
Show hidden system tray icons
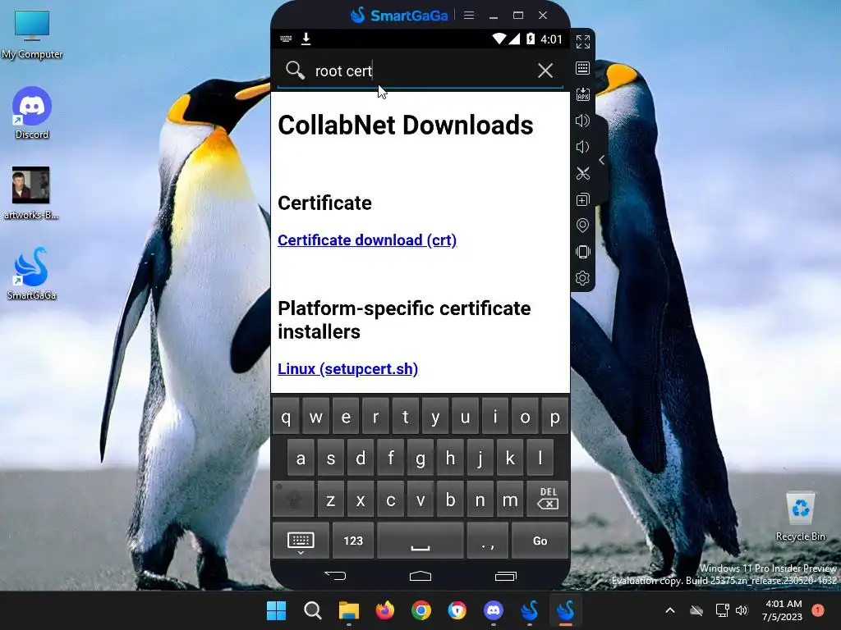pyautogui.click(x=670, y=610)
